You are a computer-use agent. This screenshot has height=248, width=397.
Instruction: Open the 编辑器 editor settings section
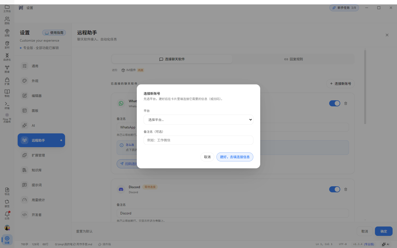click(x=41, y=96)
